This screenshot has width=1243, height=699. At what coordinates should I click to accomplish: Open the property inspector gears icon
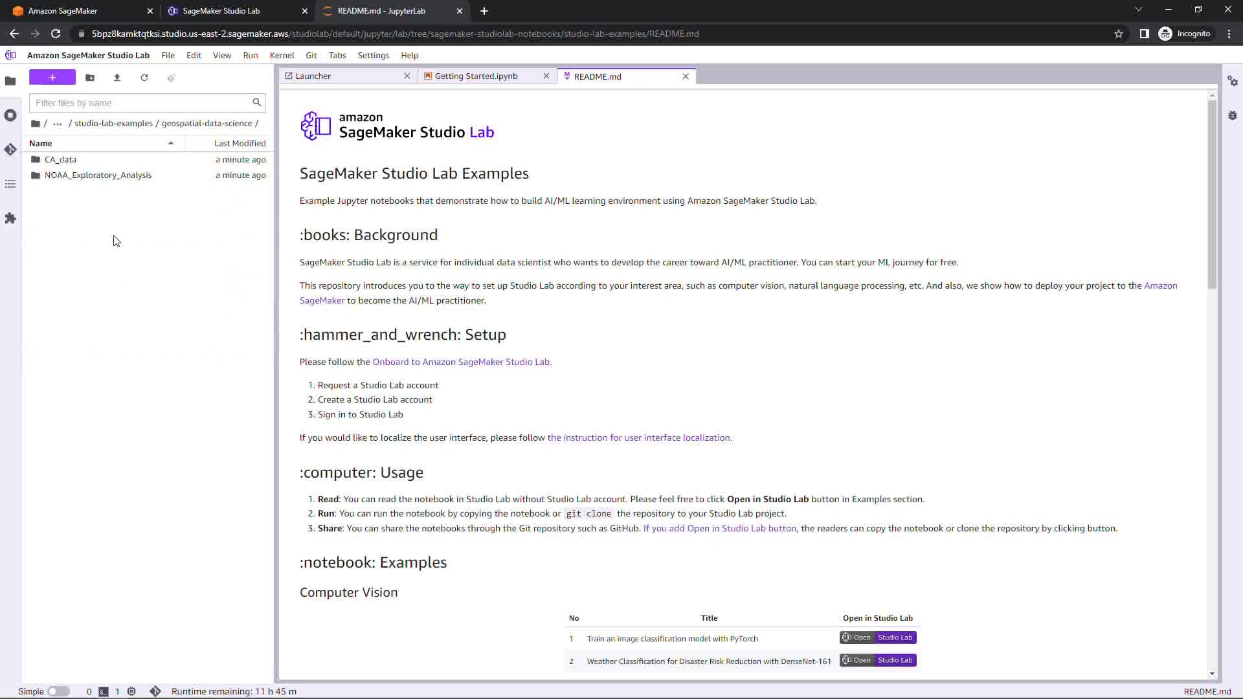[x=1233, y=81]
